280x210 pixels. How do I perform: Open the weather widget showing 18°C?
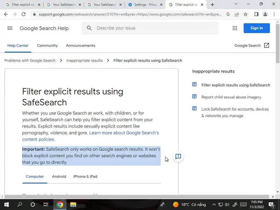pyautogui.click(x=189, y=205)
